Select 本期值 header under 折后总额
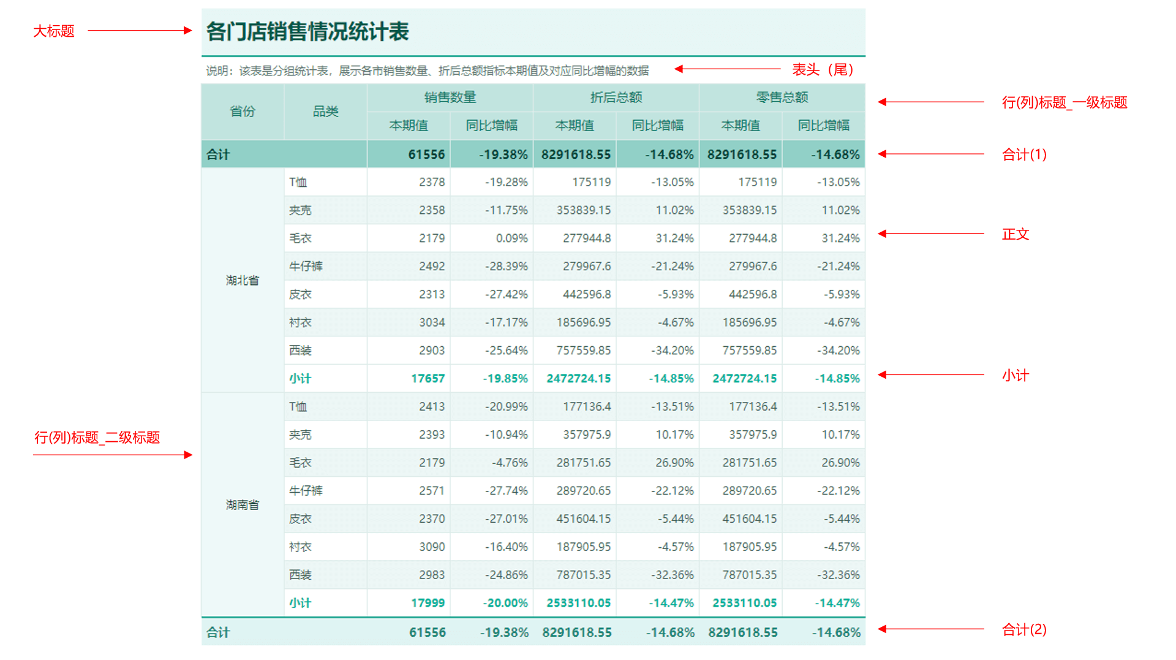This screenshot has width=1176, height=660. [575, 126]
